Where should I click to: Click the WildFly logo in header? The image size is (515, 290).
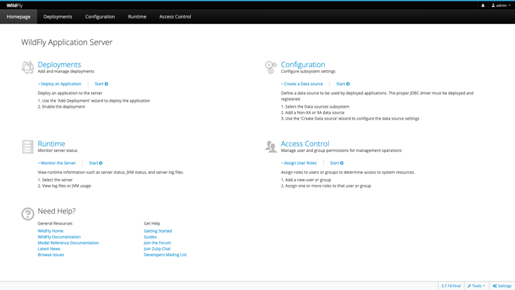tap(15, 5)
